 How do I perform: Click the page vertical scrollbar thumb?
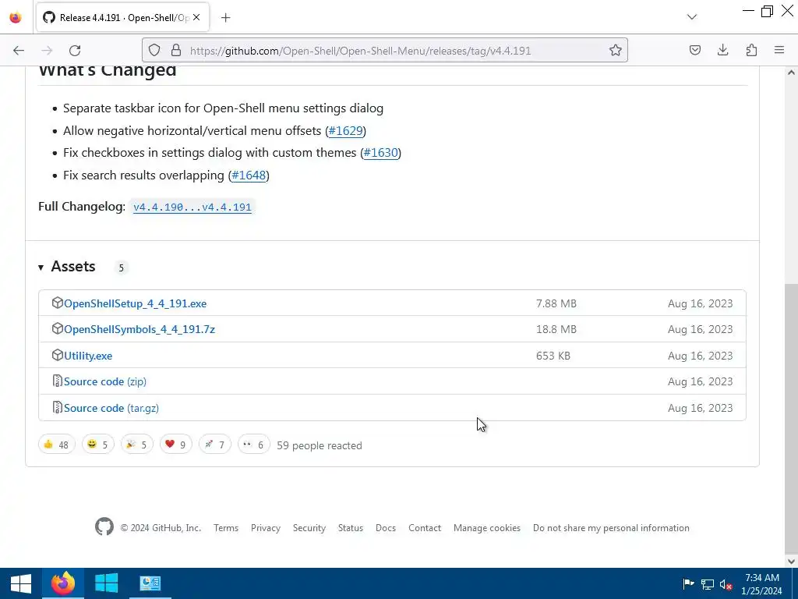[x=791, y=418]
